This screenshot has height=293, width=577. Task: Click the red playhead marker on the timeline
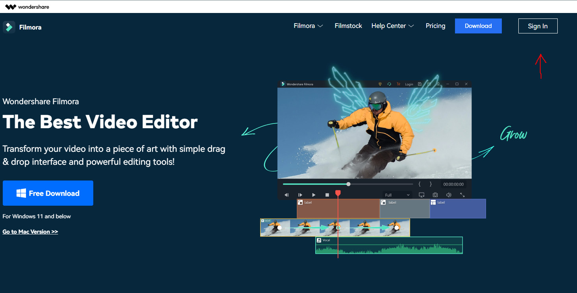[338, 193]
